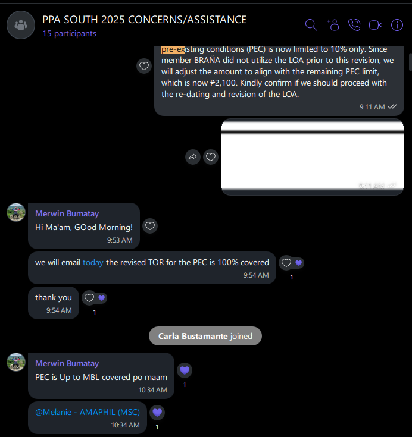Open Merwin Bumatay's name at 9:53 AM
This screenshot has width=412, height=437.
coord(67,214)
